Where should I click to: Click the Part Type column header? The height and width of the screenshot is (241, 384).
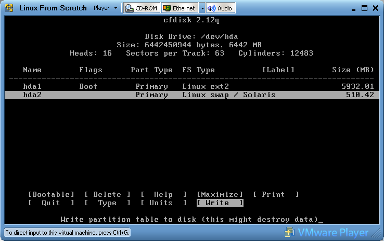151,70
